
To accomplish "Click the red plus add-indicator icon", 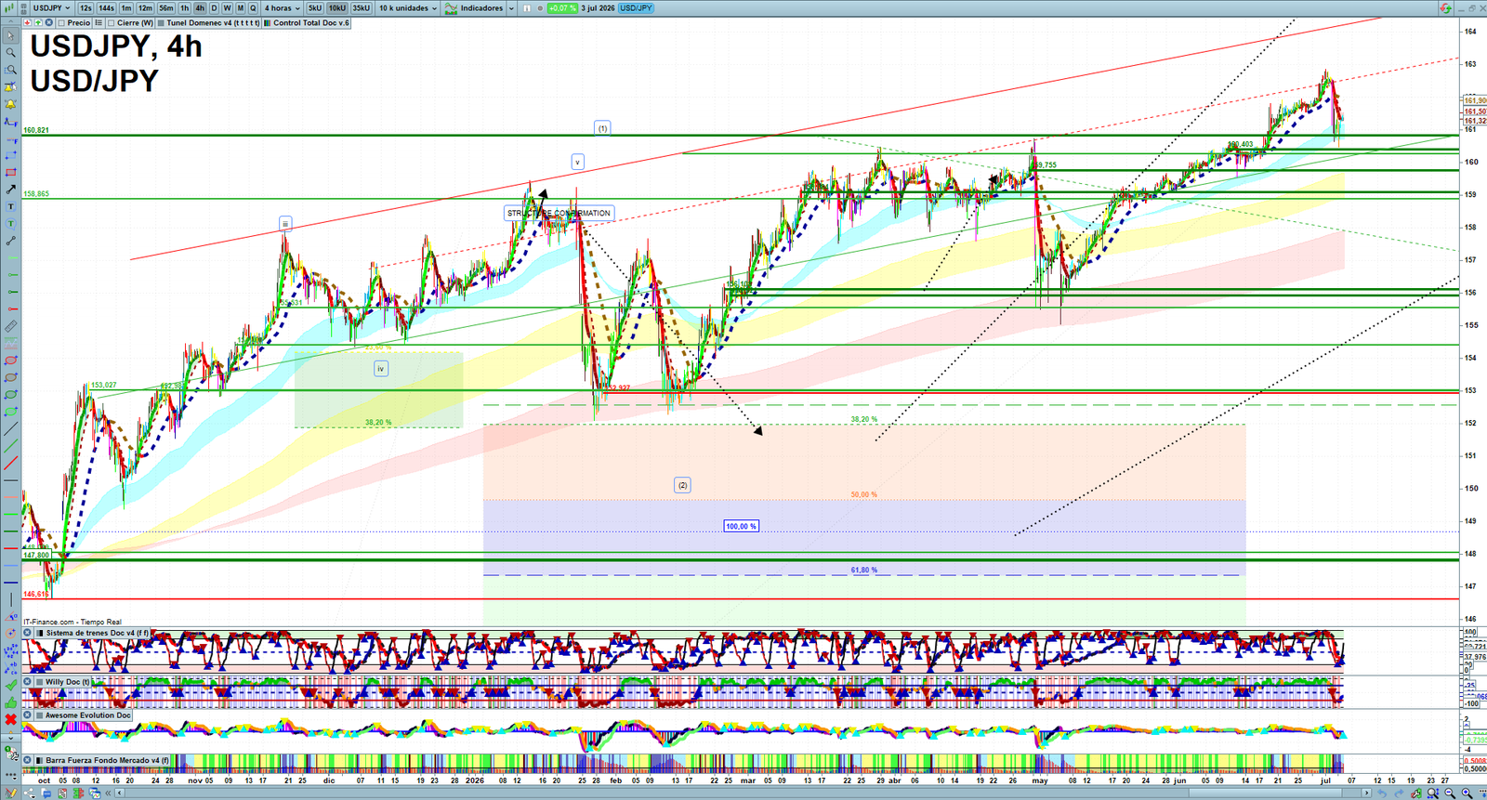I will pos(27,22).
